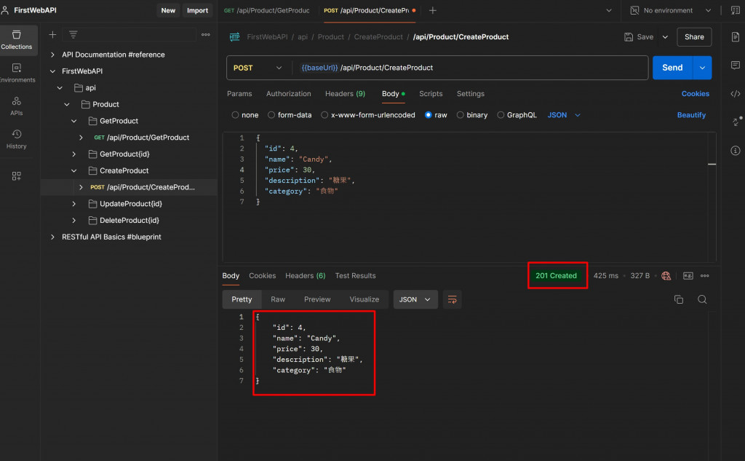This screenshot has width=745, height=461.
Task: Click the network globe icon in response bar
Action: click(666, 276)
